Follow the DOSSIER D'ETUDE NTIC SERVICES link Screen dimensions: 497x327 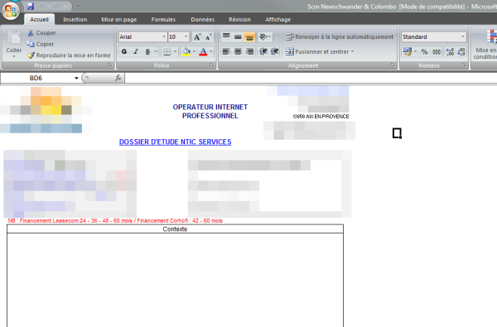pyautogui.click(x=176, y=142)
